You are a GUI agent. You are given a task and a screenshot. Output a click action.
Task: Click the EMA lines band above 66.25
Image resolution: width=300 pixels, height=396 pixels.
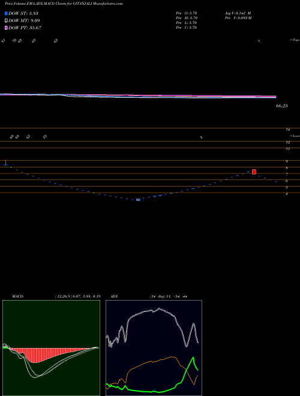(138, 96)
